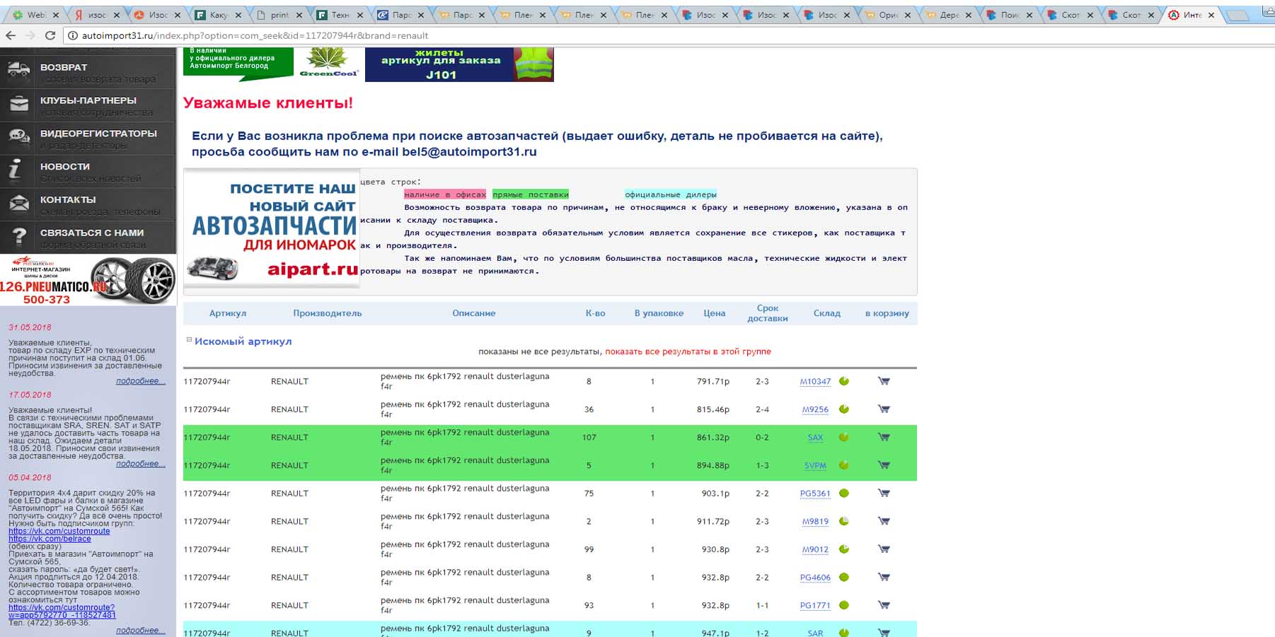
Task: Open the PG1771 warehouse link
Action: pyautogui.click(x=815, y=605)
